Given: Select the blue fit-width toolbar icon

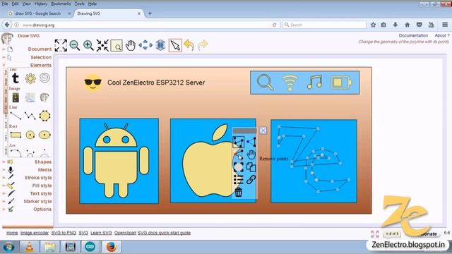Looking at the screenshot, I should (x=160, y=45).
